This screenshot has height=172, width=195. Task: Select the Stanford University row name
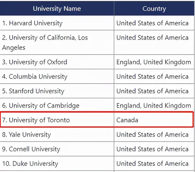point(33,91)
